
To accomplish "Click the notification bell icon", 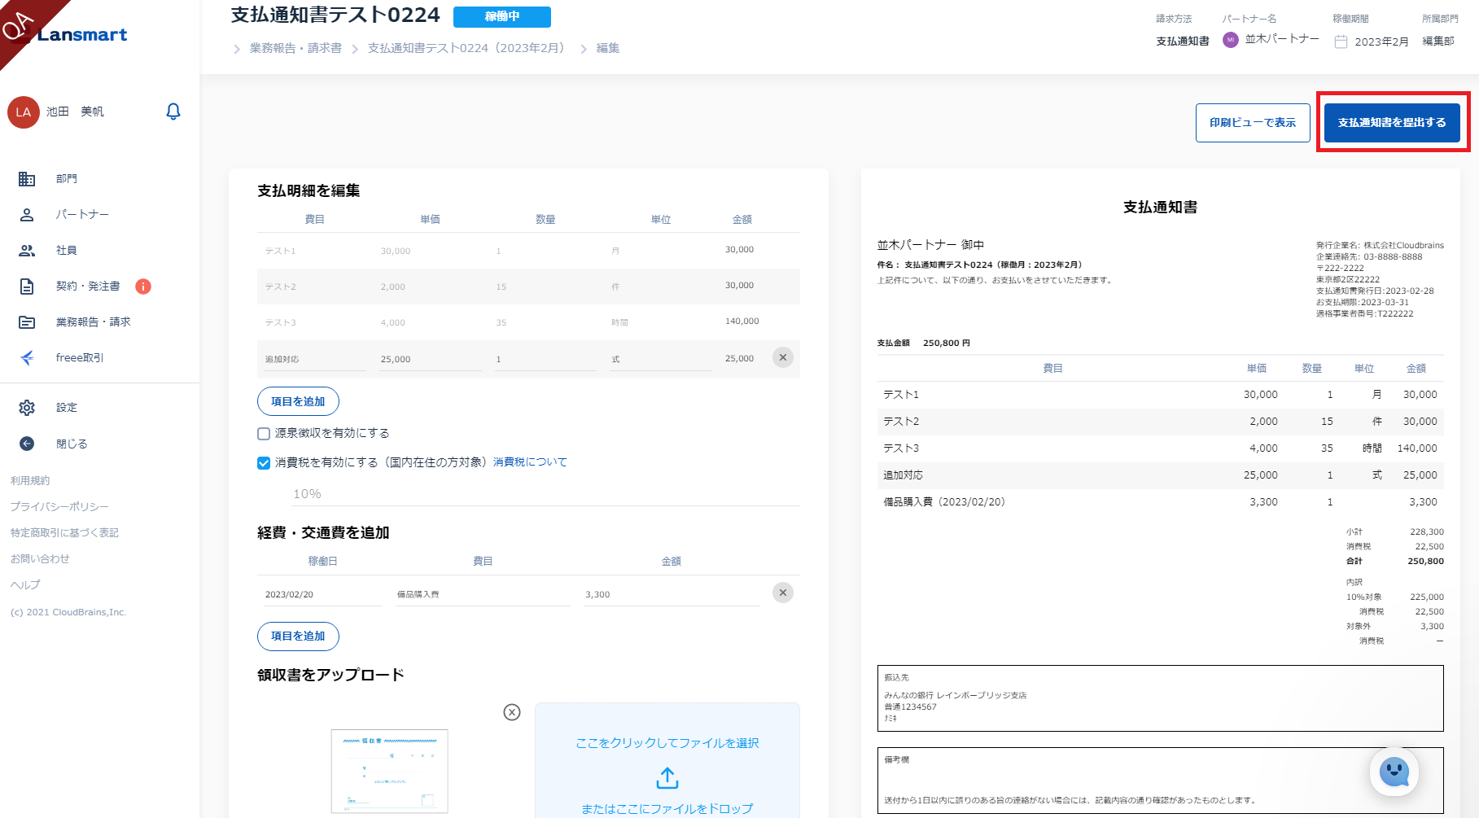I will click(173, 112).
